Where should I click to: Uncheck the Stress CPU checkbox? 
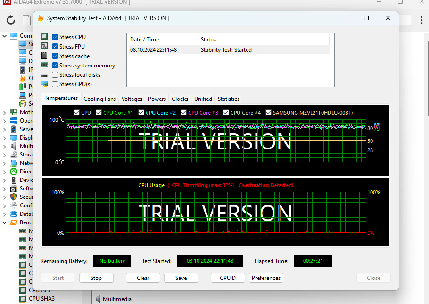(x=55, y=37)
